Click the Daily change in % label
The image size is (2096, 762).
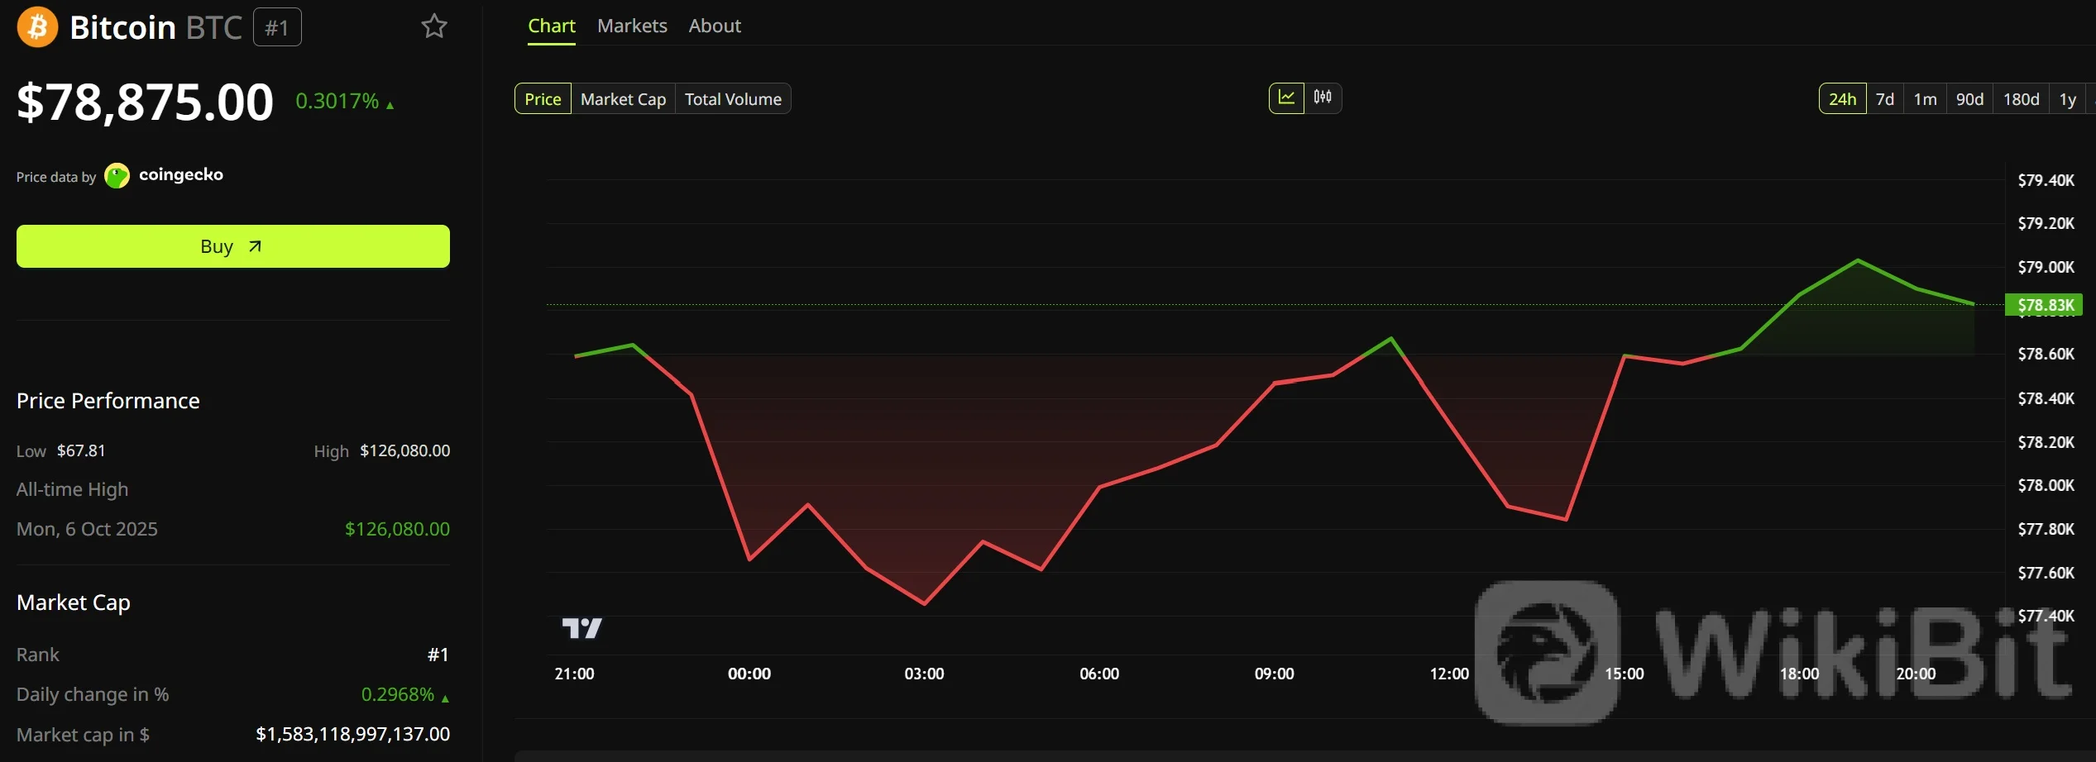(x=93, y=694)
